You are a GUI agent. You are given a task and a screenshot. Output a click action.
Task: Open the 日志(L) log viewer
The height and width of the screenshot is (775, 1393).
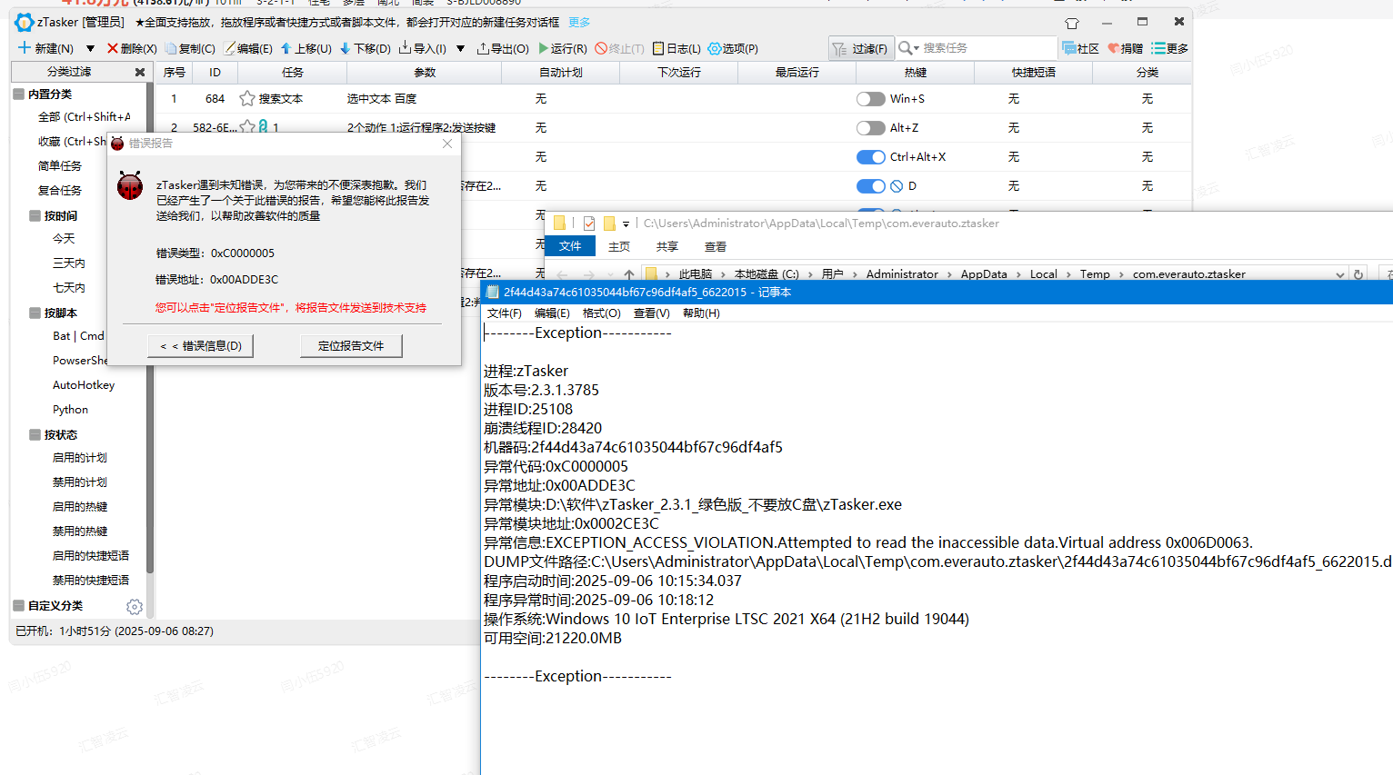tap(676, 48)
